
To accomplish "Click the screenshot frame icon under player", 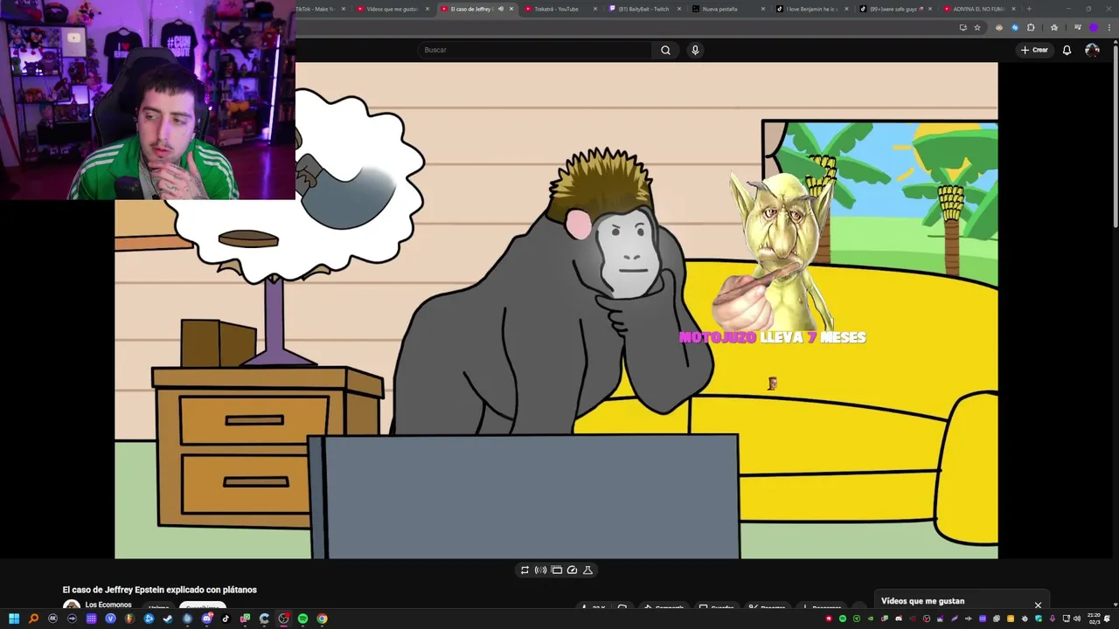I will coord(556,570).
